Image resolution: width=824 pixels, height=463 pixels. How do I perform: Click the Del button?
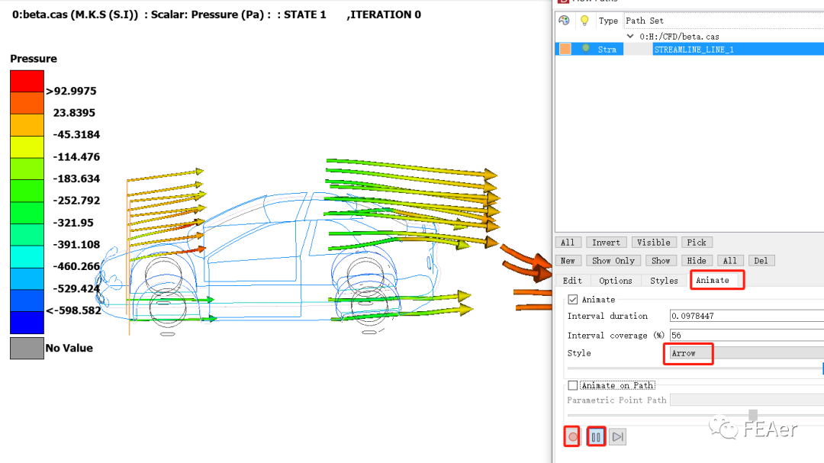[x=761, y=261]
